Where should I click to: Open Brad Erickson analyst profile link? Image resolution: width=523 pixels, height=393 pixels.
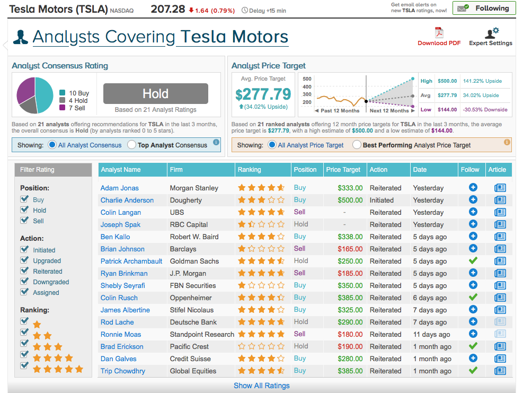tap(122, 346)
